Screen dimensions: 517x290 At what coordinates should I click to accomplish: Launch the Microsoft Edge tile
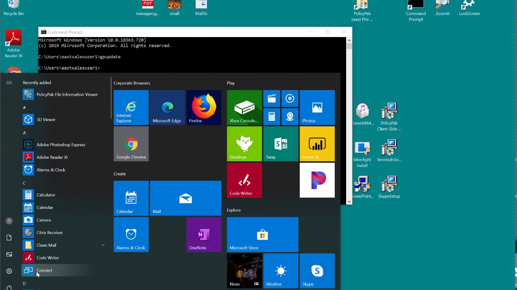coord(167,108)
